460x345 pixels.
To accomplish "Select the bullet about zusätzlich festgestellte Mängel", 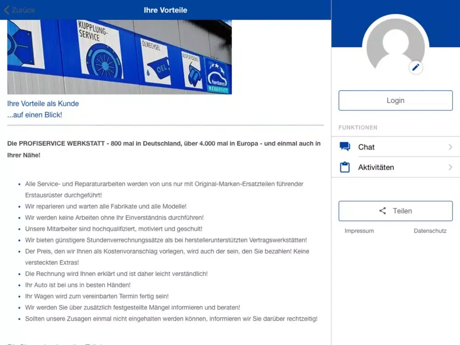I will tap(132, 307).
